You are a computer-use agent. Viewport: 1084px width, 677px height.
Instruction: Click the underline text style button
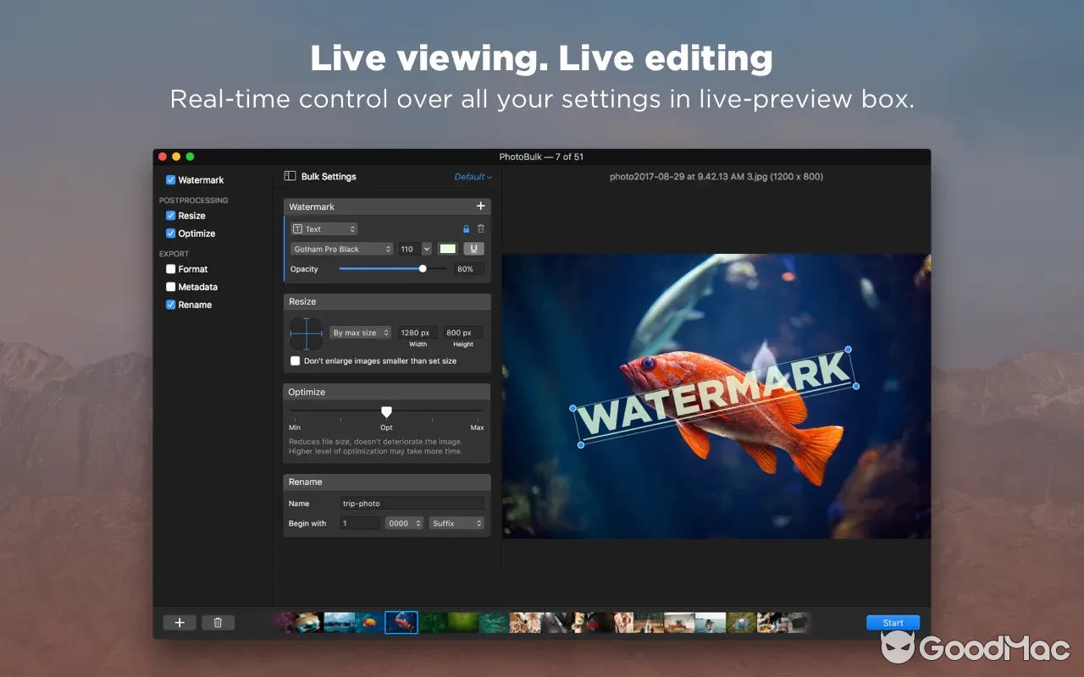[x=474, y=249]
